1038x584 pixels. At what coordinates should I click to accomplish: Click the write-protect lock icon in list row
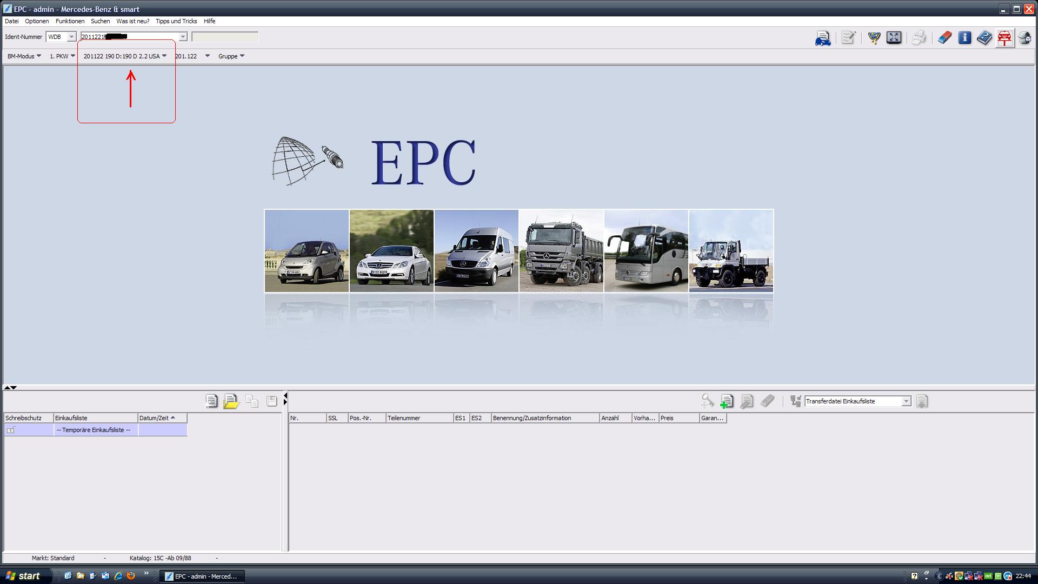[11, 430]
